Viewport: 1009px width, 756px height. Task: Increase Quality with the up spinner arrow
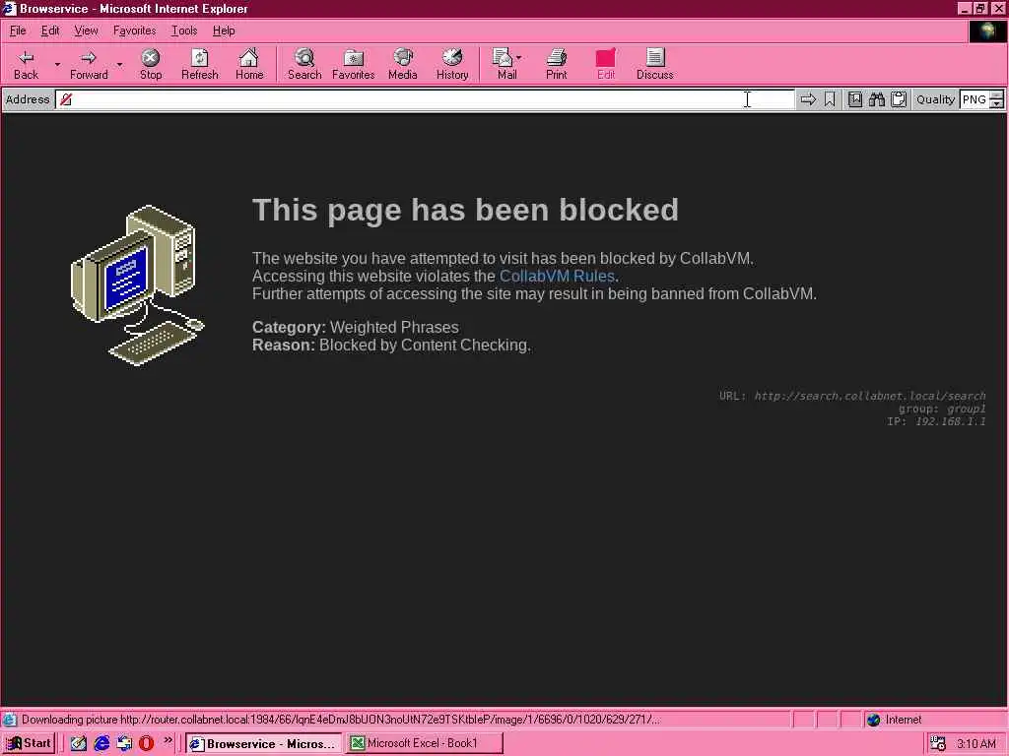[x=996, y=95]
